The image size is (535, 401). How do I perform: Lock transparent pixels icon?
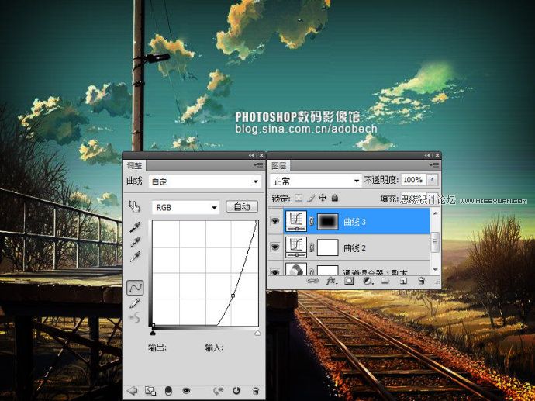[299, 198]
